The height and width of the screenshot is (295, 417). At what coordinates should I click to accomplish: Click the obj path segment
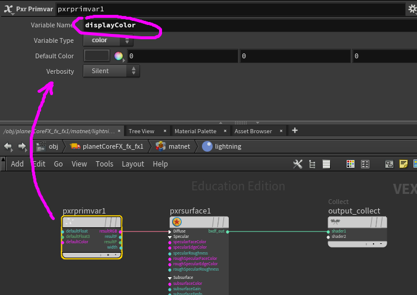tap(54, 146)
